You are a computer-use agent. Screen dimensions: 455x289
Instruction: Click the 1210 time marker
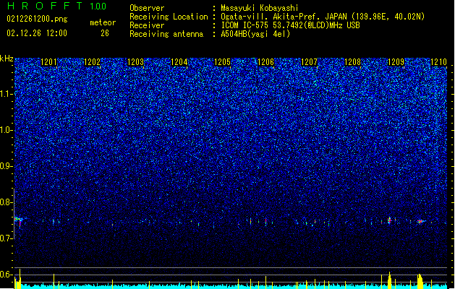438,62
